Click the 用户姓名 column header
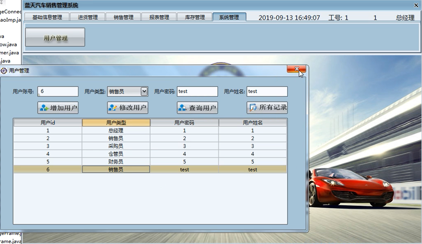 (253, 123)
